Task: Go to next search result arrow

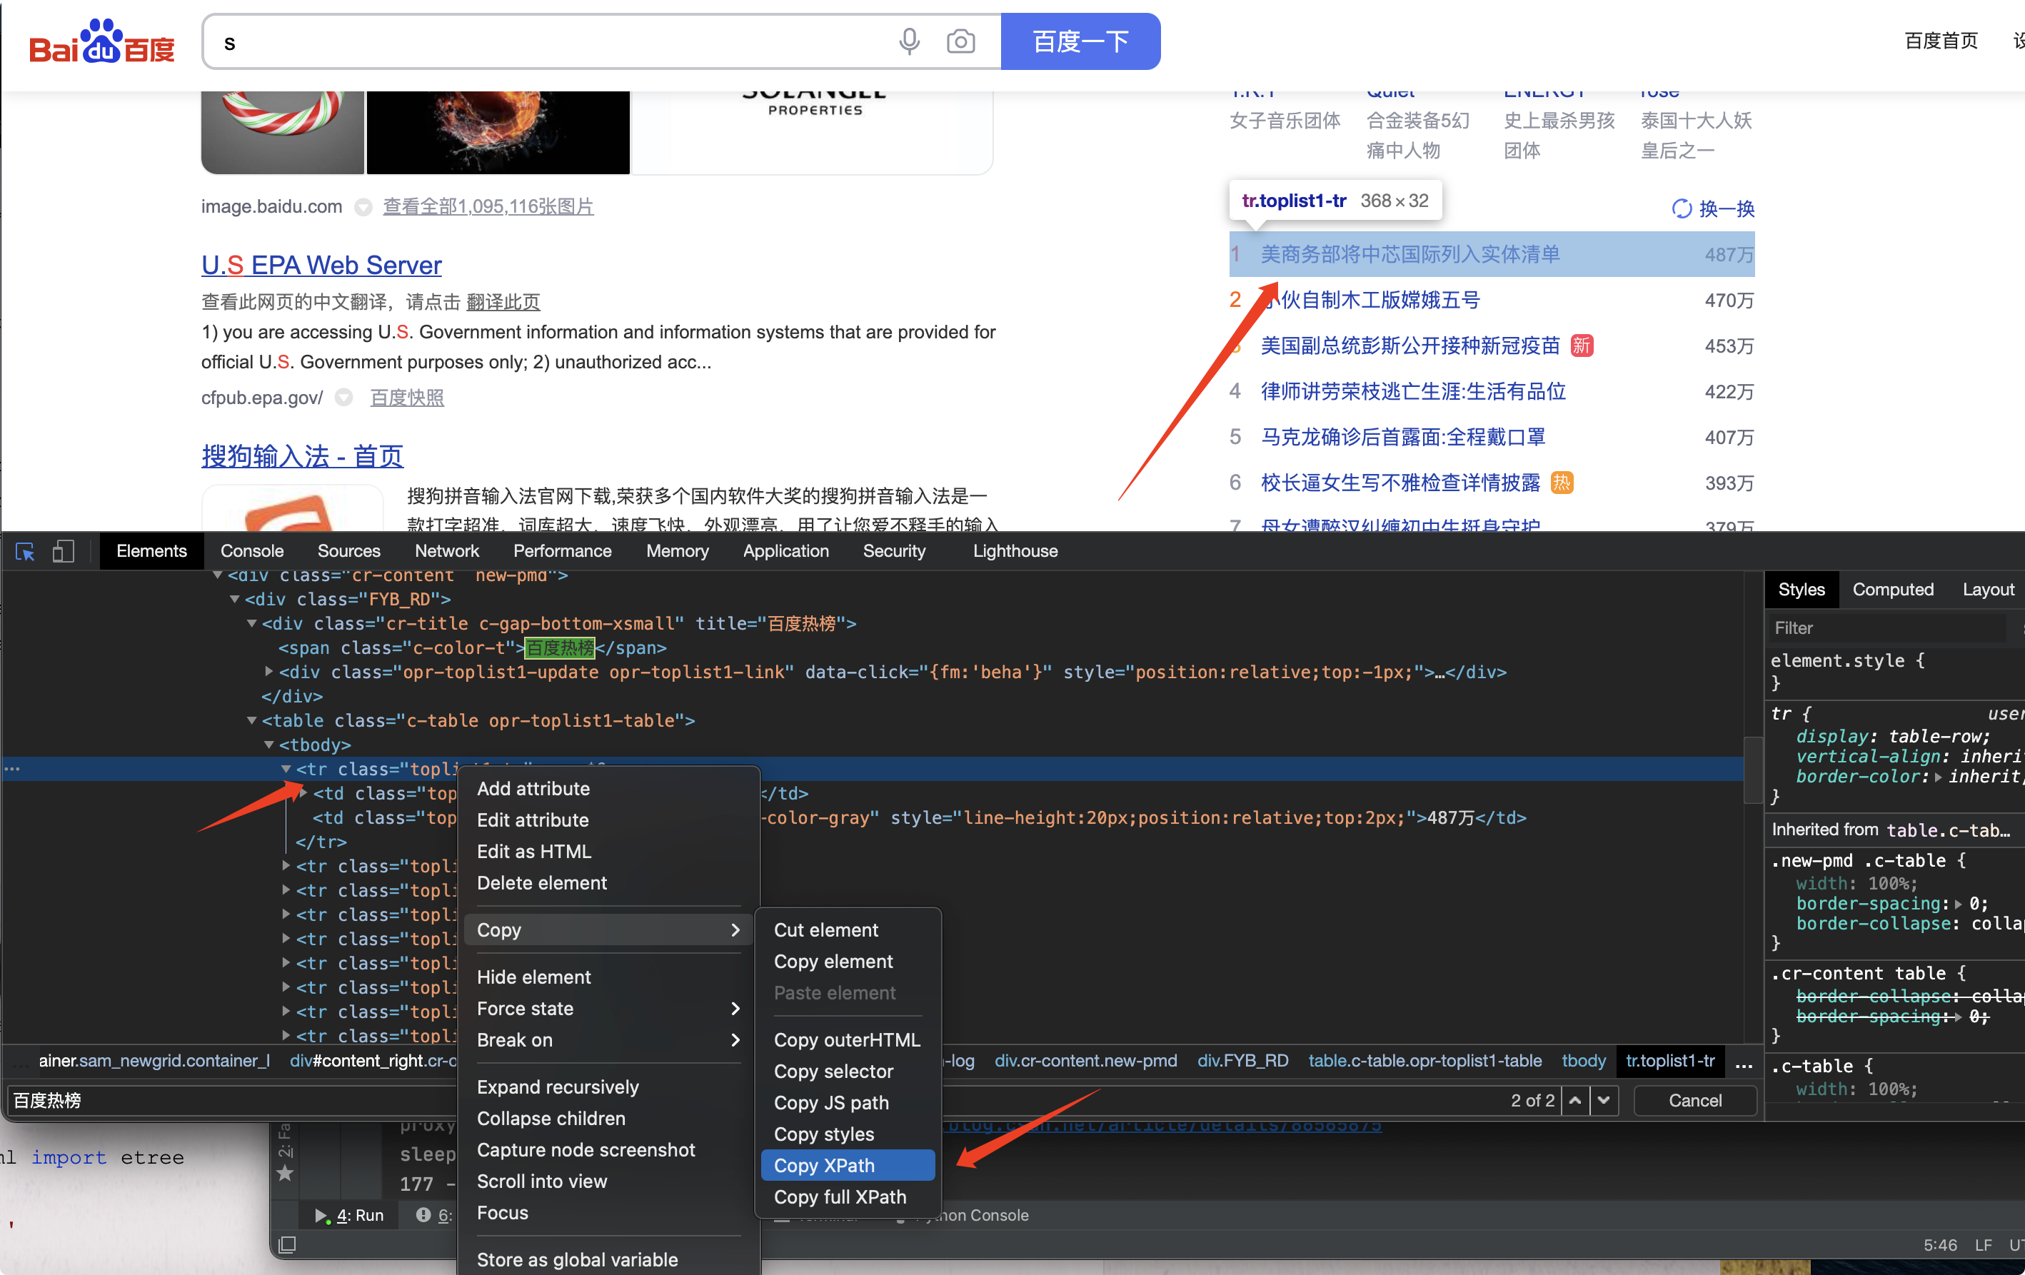Action: click(1604, 1101)
